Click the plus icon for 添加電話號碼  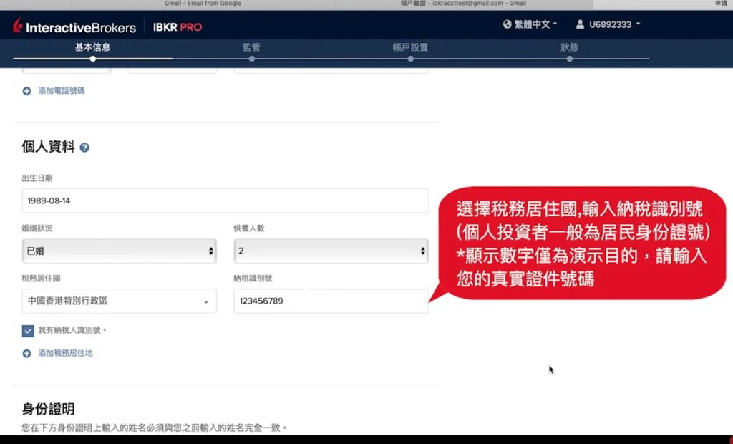[x=27, y=91]
